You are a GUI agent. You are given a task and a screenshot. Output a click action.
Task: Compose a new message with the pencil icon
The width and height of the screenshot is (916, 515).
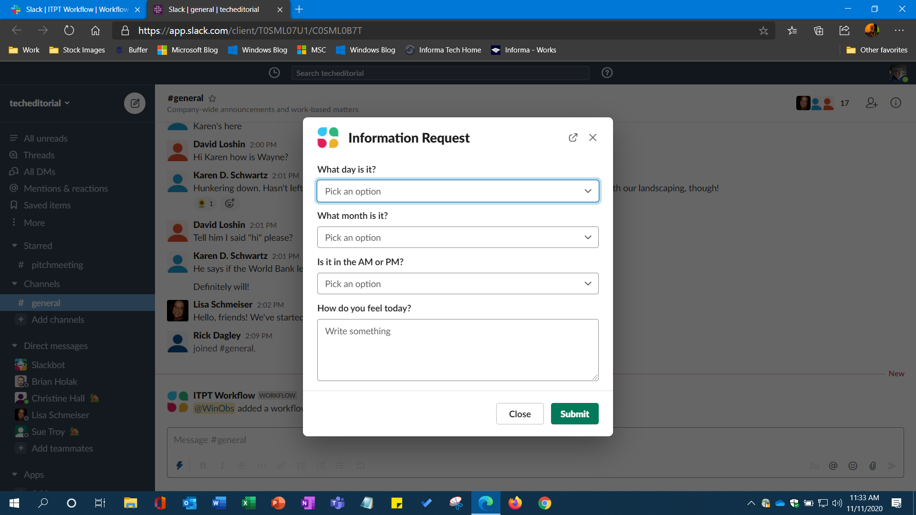[x=135, y=103]
